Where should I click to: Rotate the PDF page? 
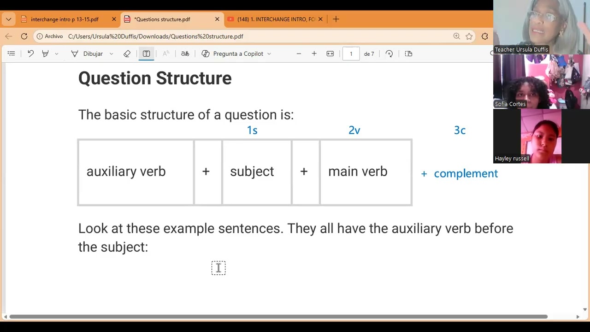pos(389,53)
